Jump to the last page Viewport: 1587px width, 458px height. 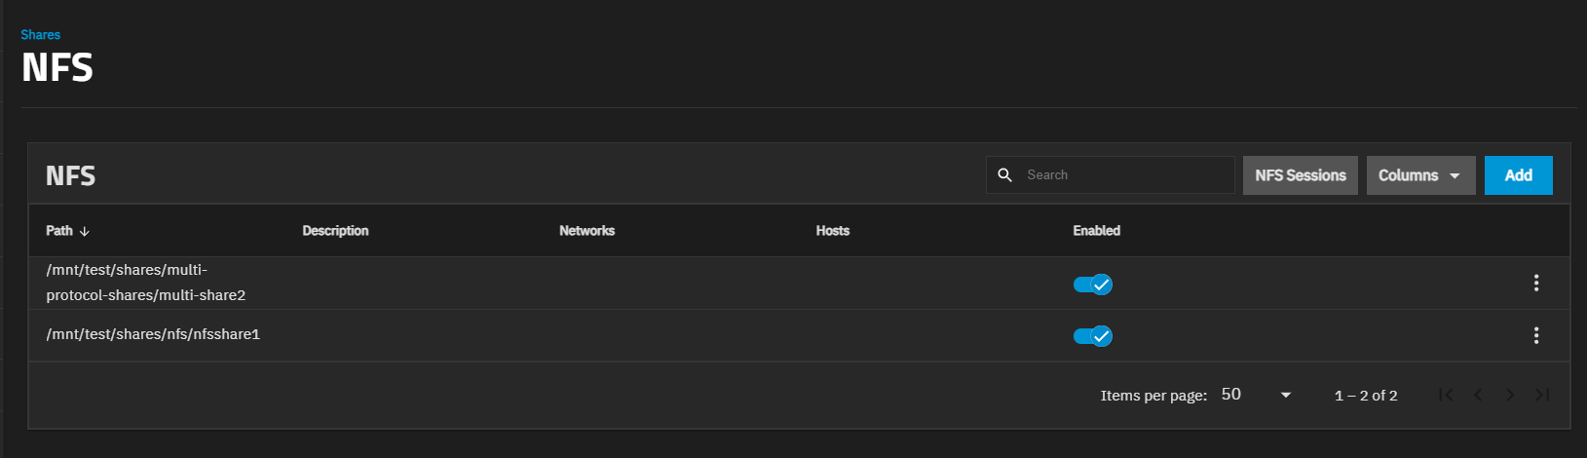(1542, 395)
